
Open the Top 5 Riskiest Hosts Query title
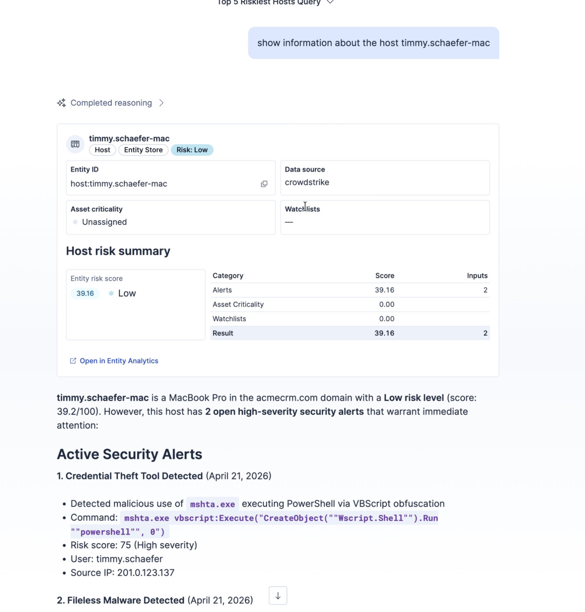[269, 3]
